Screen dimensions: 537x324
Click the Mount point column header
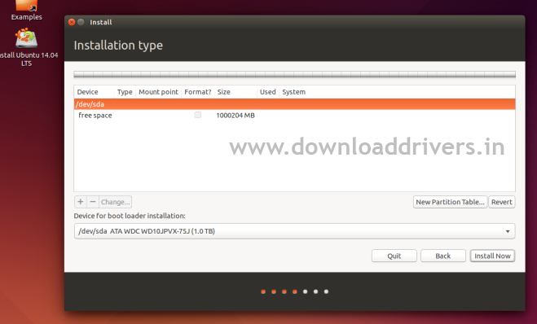(x=158, y=92)
